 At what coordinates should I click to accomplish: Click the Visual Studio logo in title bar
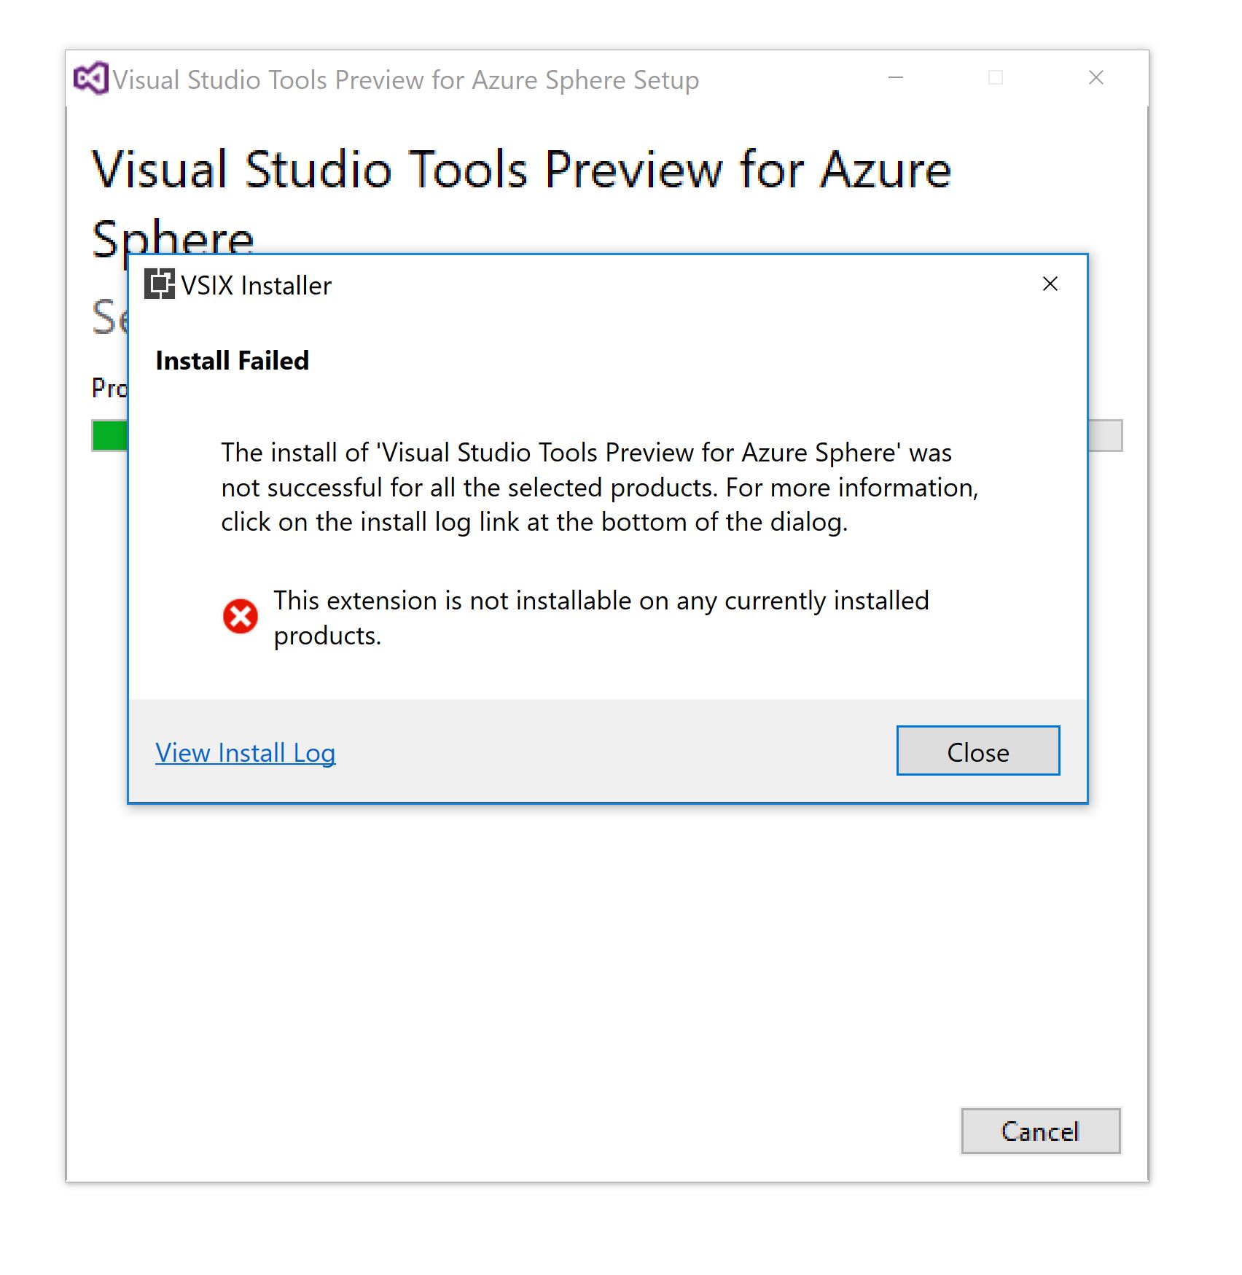click(91, 78)
